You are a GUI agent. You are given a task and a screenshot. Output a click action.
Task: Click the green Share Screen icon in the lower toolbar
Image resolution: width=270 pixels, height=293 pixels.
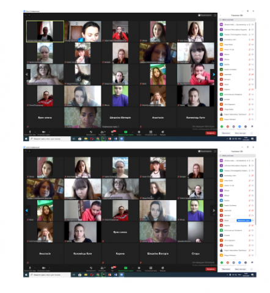point(126,268)
